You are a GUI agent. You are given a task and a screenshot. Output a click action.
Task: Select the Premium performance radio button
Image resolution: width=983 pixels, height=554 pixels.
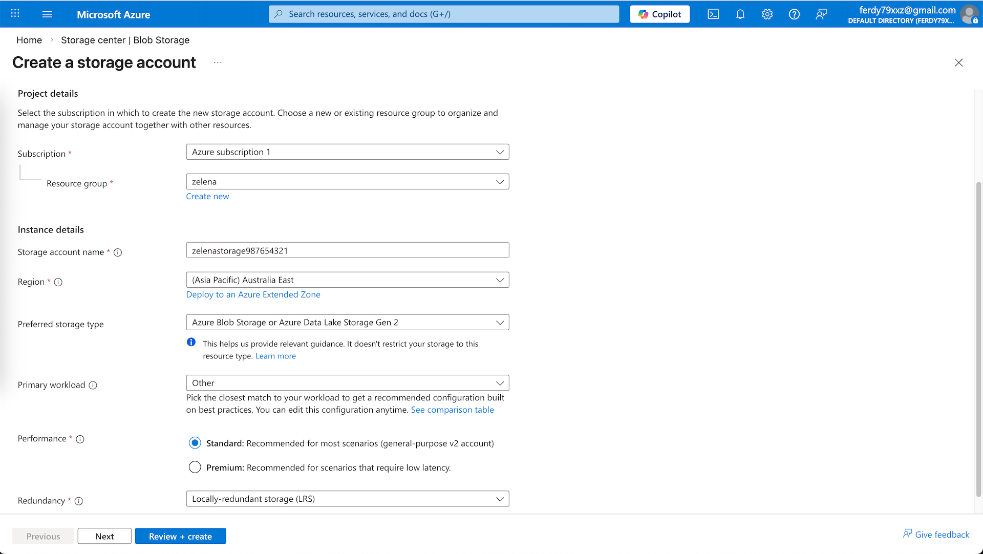click(195, 467)
